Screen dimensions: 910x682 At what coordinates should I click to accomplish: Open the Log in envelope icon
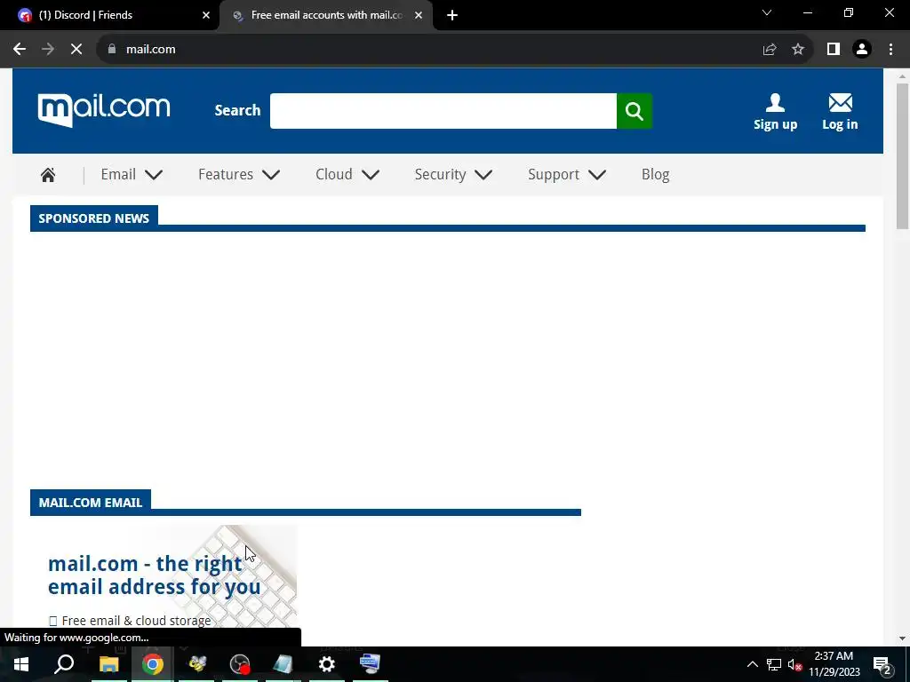pyautogui.click(x=840, y=103)
